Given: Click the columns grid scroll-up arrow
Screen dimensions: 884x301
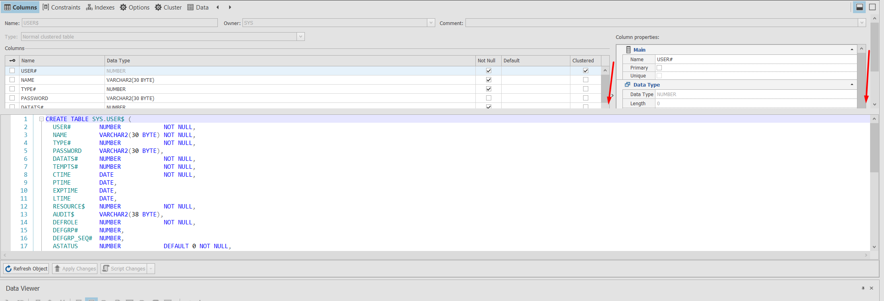Looking at the screenshot, I should tap(605, 71).
